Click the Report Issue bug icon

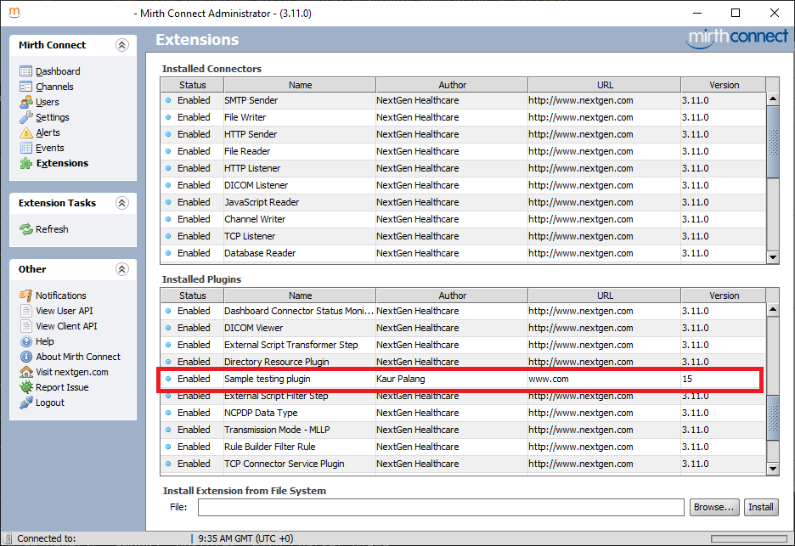point(25,387)
